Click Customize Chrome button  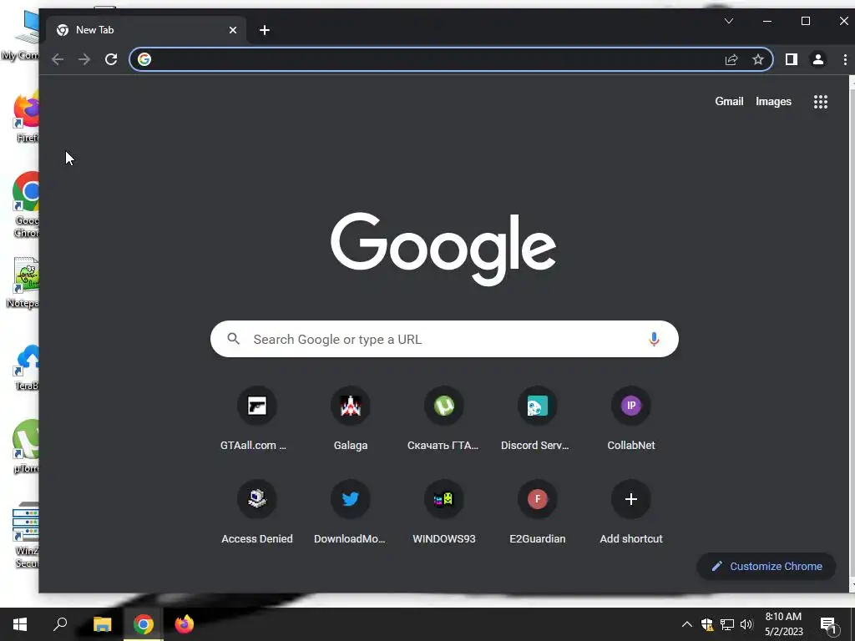click(766, 567)
